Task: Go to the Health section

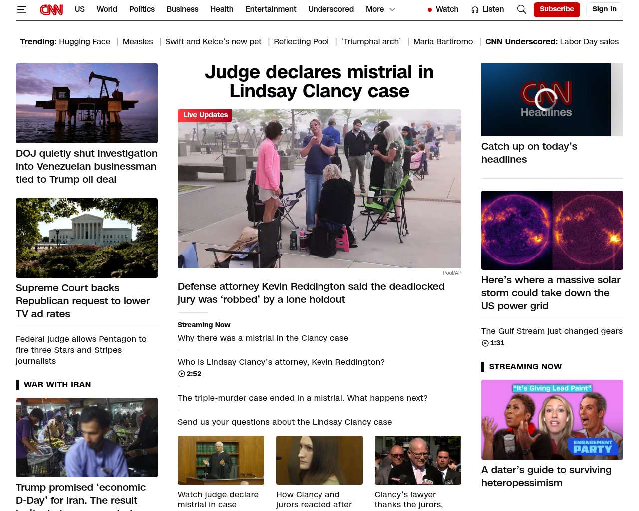Action: (x=222, y=9)
